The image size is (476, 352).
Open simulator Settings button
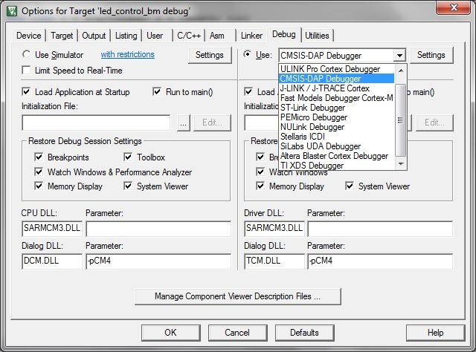point(210,55)
